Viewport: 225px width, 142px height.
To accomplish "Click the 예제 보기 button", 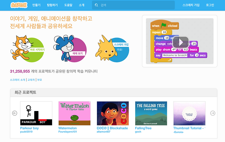I will point(77,53).
